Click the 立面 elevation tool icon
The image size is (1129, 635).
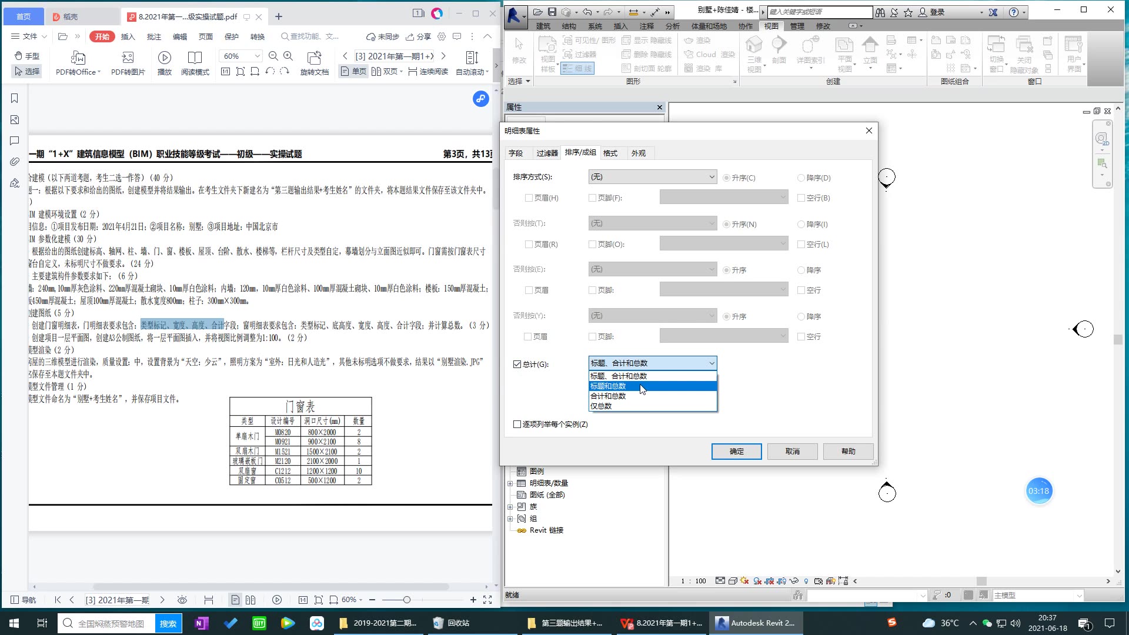pyautogui.click(x=870, y=45)
